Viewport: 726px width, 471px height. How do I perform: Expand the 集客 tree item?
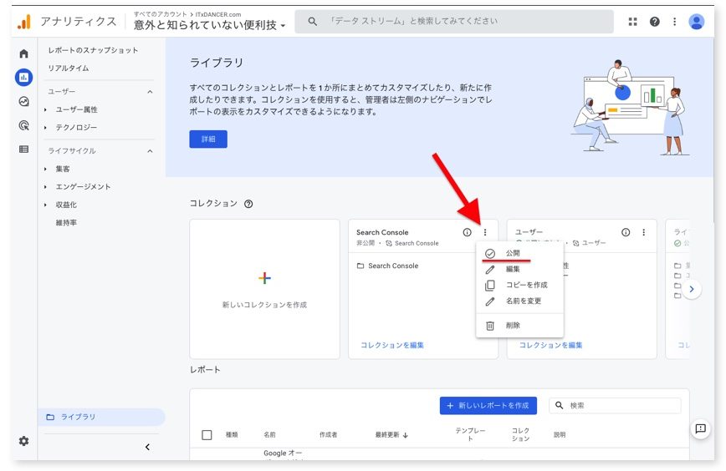pos(45,169)
